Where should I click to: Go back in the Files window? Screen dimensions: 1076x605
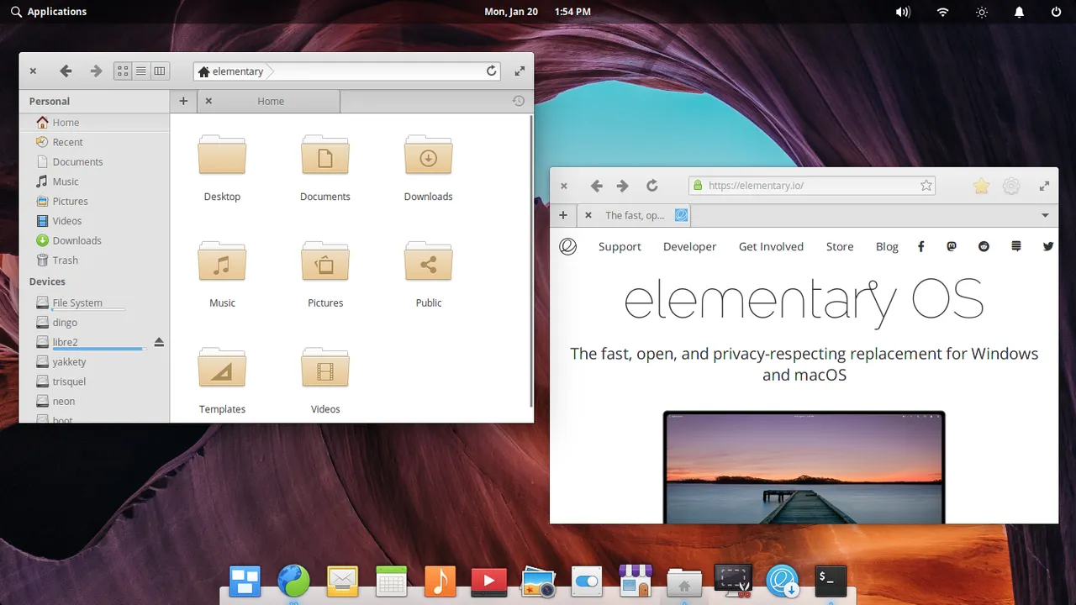66,71
